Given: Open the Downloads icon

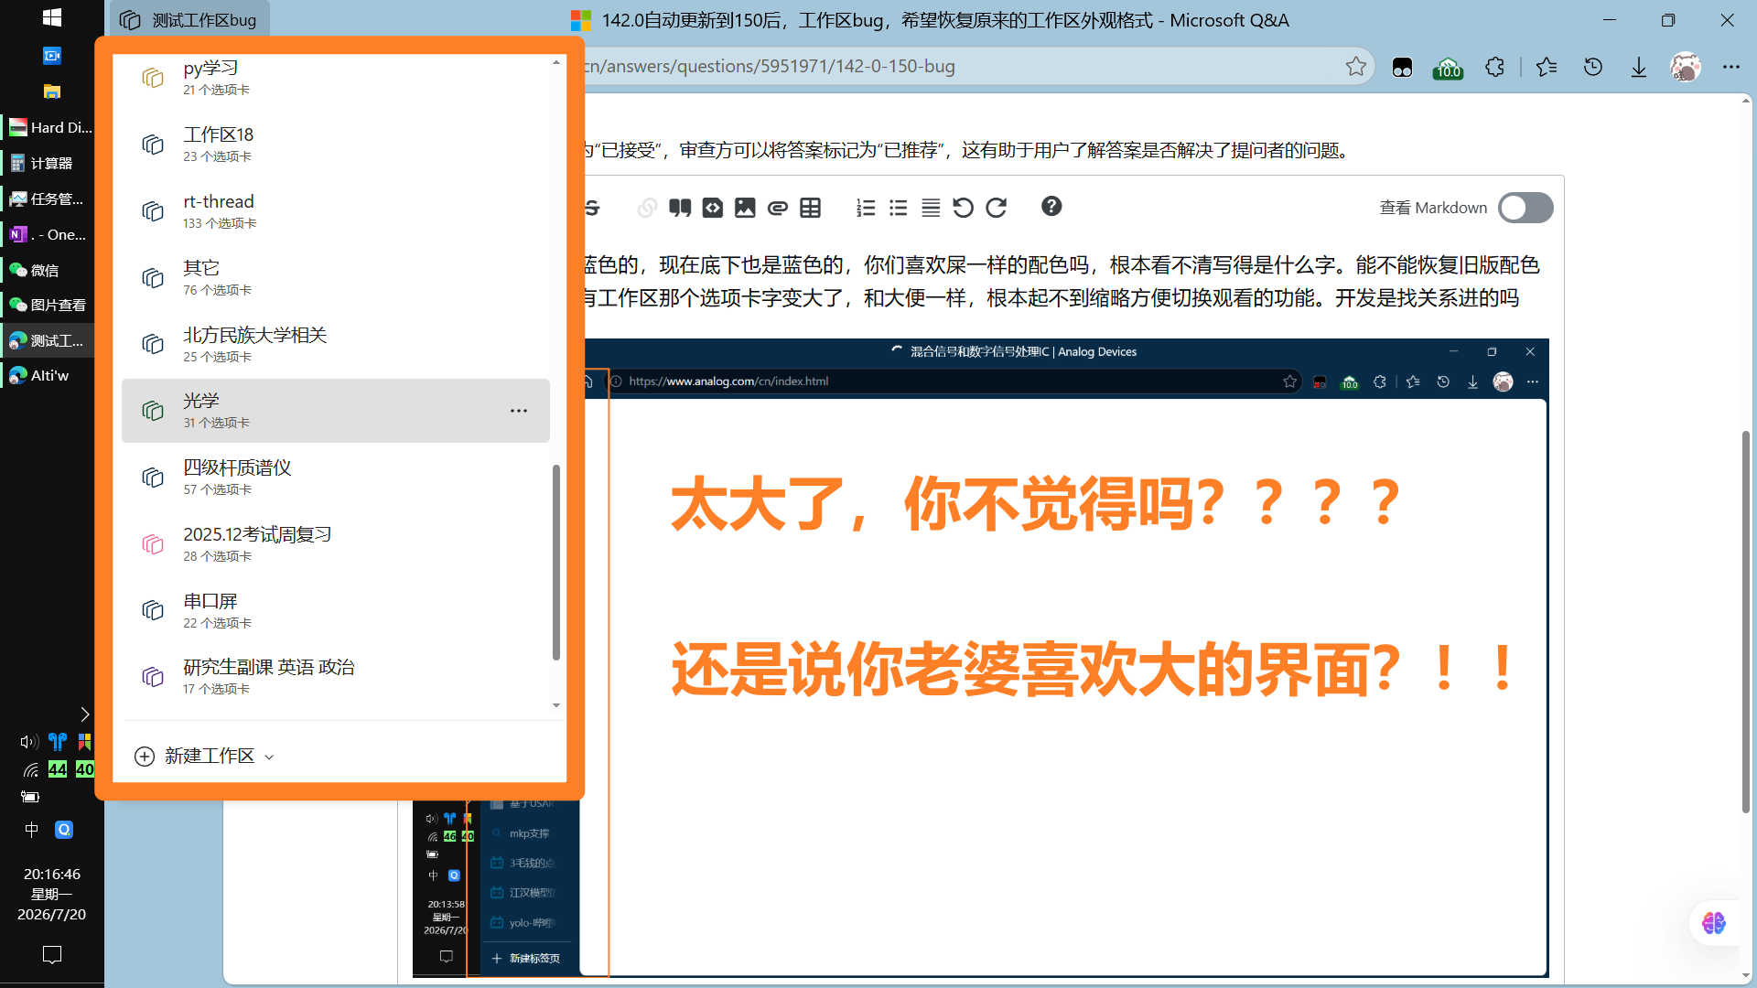Looking at the screenshot, I should [1639, 67].
